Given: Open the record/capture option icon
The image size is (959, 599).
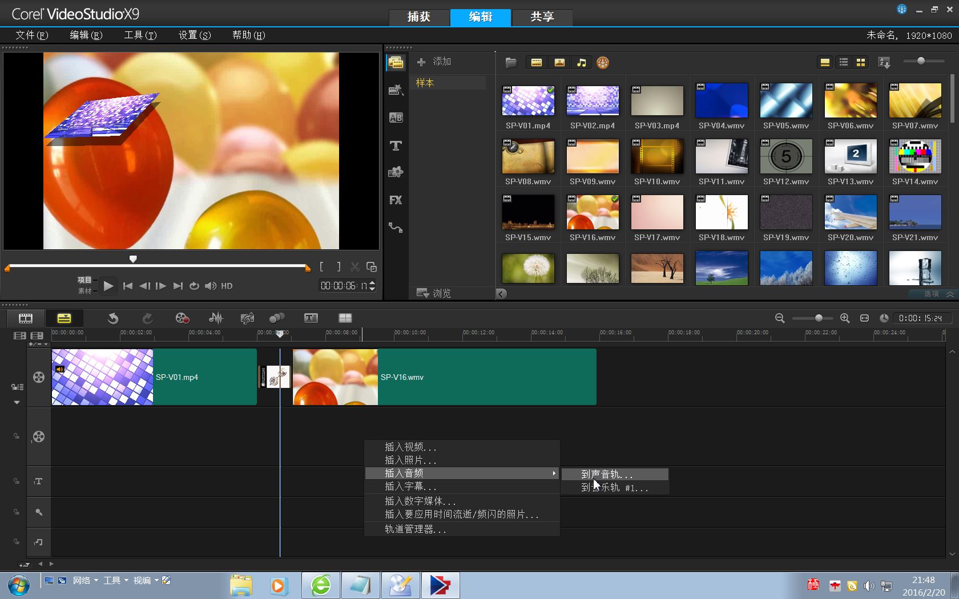Looking at the screenshot, I should [x=182, y=318].
